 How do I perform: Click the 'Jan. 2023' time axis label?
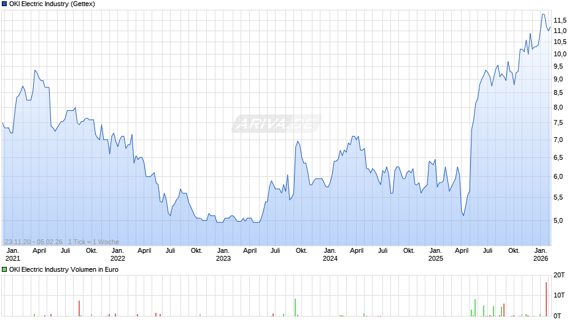[x=223, y=255]
